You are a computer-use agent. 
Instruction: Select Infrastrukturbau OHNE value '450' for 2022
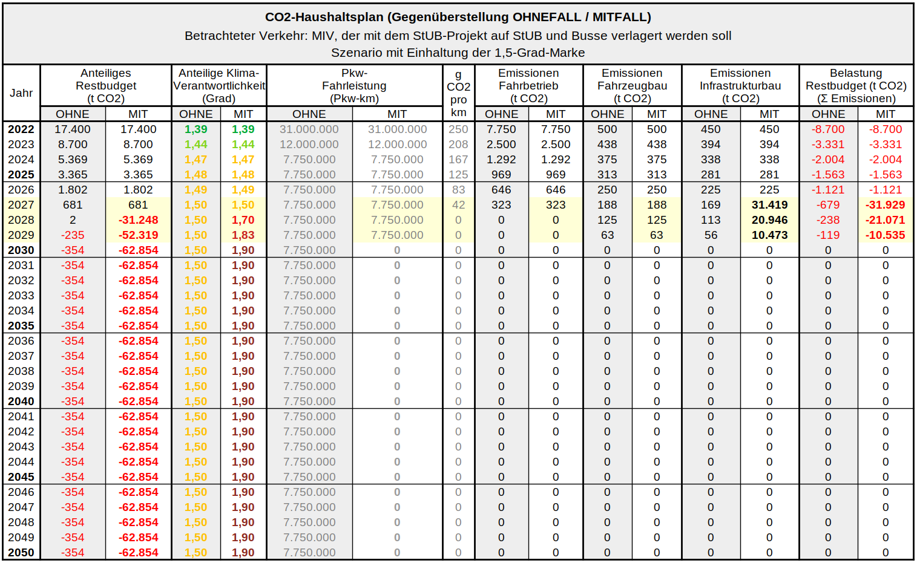(x=711, y=129)
